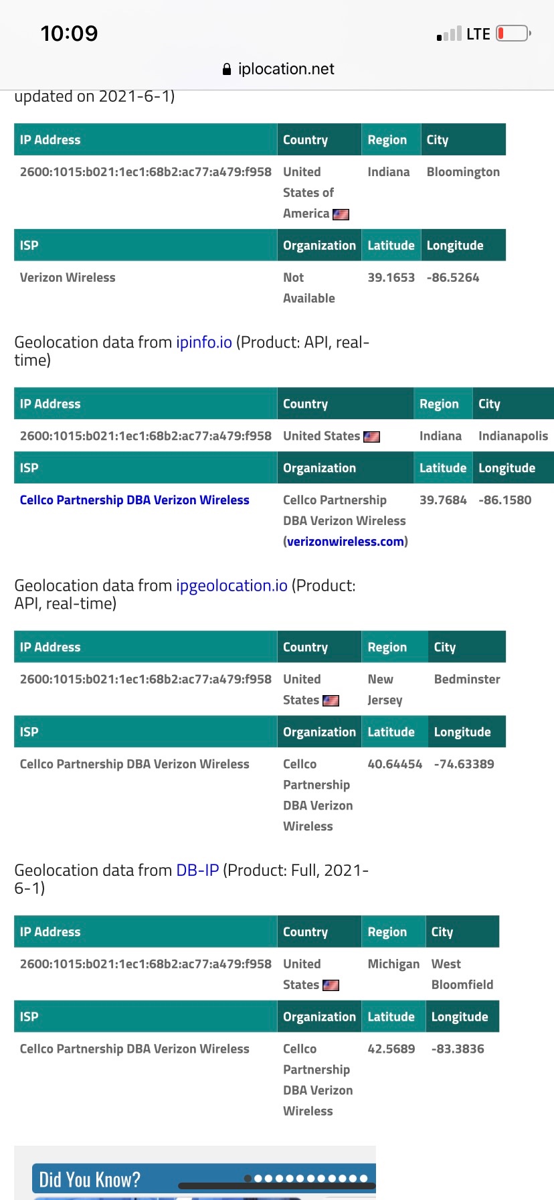This screenshot has height=1200, width=554.
Task: Select the IP address in the Bloomington table
Action: coord(146,172)
